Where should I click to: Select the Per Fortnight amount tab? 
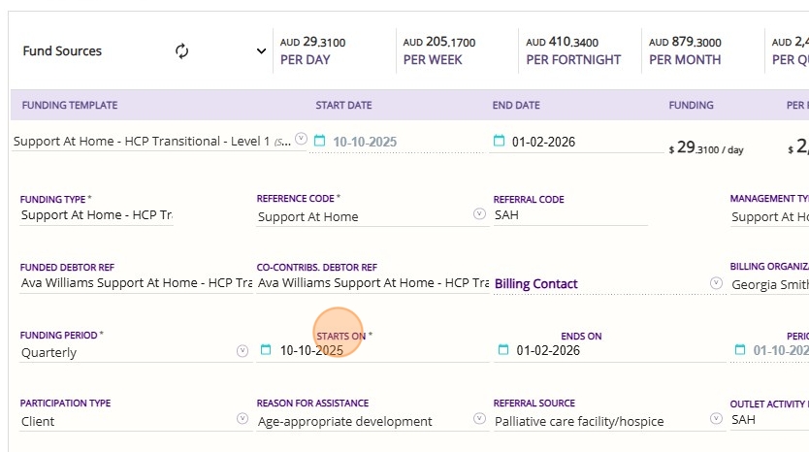573,50
